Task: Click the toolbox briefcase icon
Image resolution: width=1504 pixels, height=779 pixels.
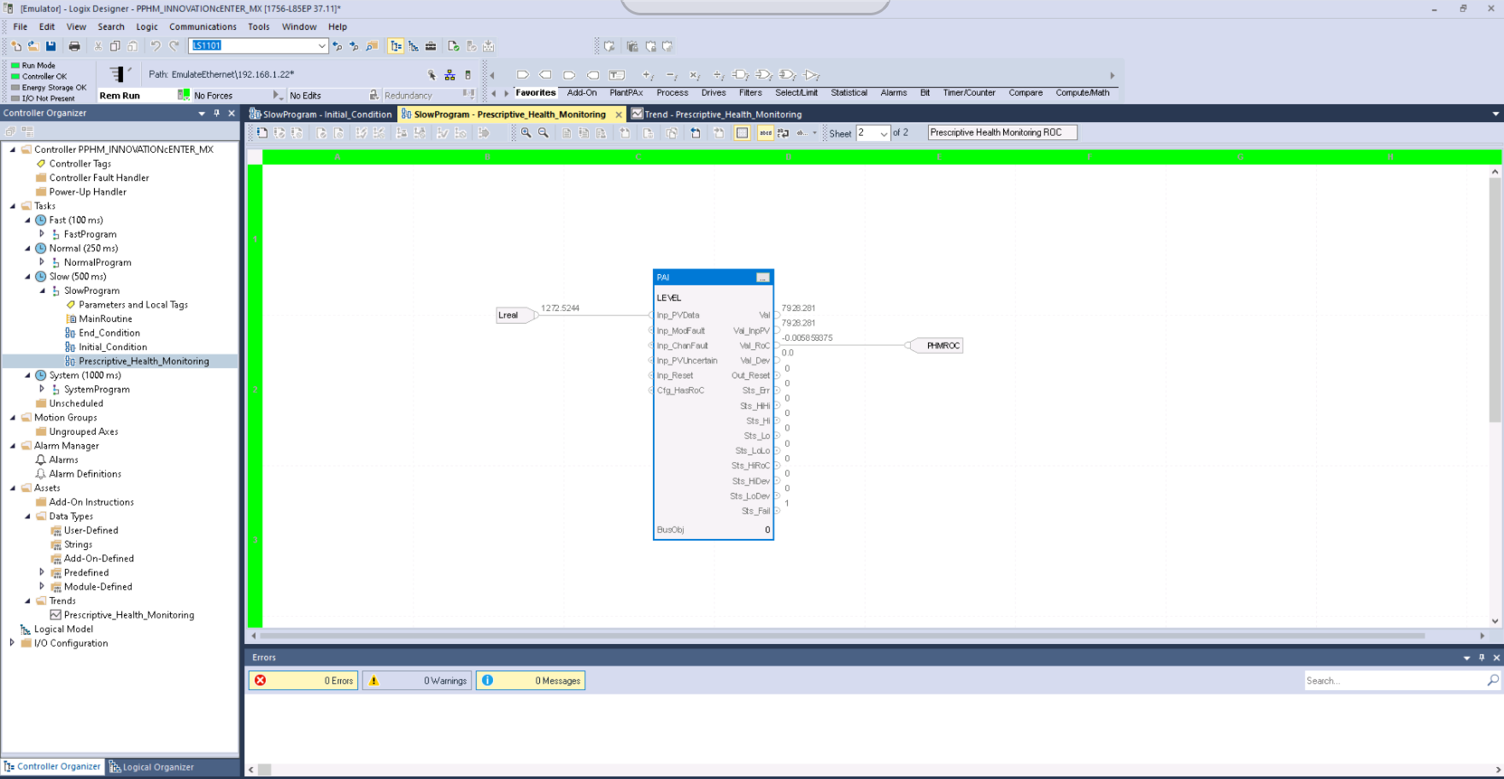Action: [x=431, y=46]
